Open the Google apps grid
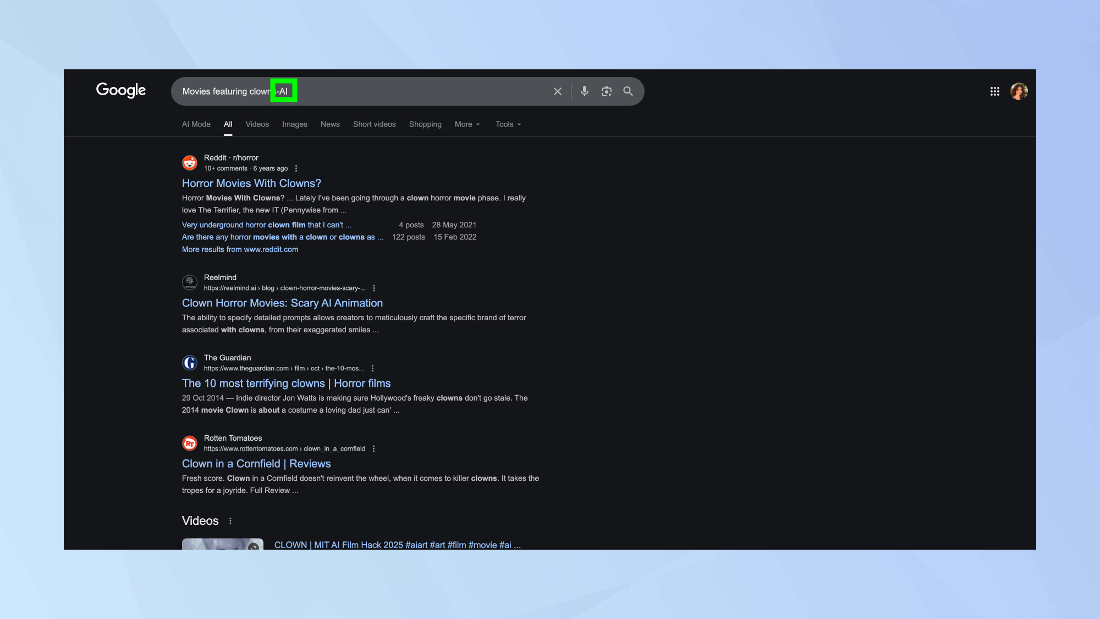The width and height of the screenshot is (1100, 619). 994,91
